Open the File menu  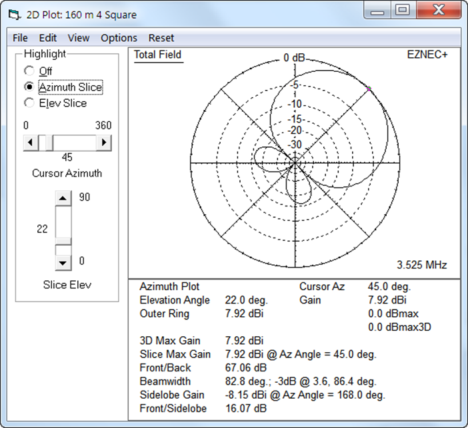20,38
